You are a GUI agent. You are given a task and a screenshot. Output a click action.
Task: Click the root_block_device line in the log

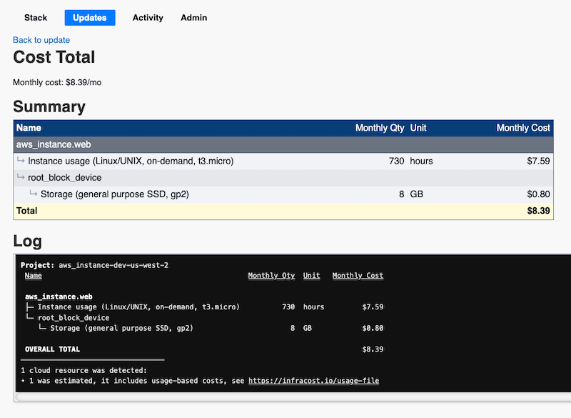tap(74, 318)
